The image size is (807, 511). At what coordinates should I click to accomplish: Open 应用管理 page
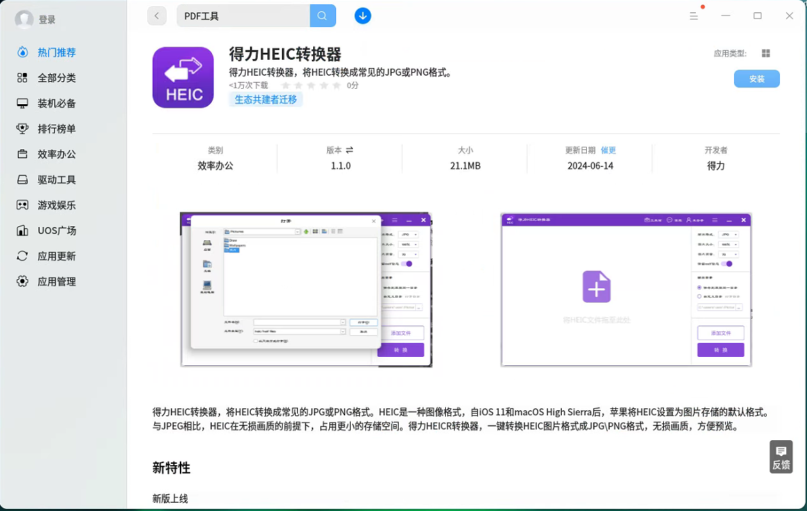[x=57, y=281]
